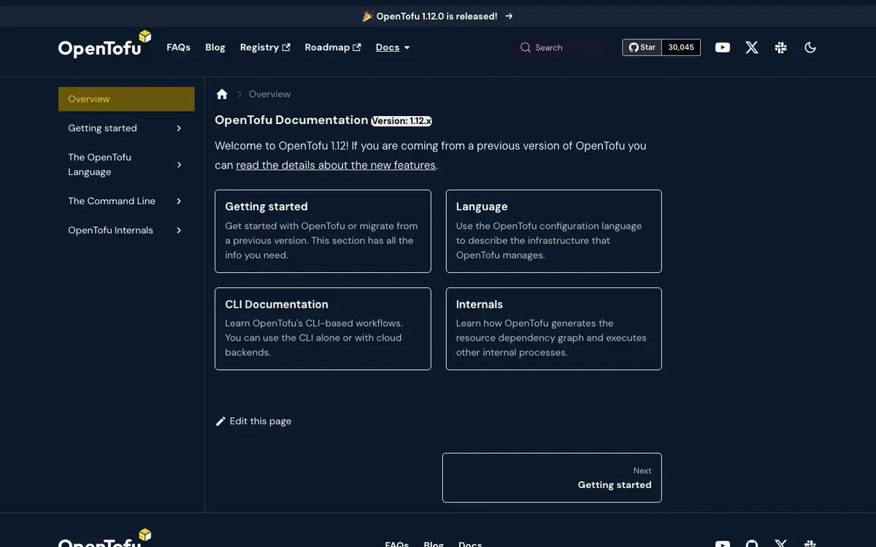Click Edit this page link

coord(253,422)
